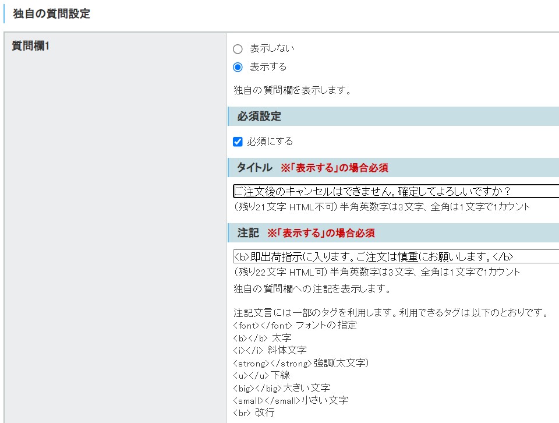559x423 pixels.
Task: Click the b tag 太字 line
Action: pyautogui.click(x=262, y=338)
